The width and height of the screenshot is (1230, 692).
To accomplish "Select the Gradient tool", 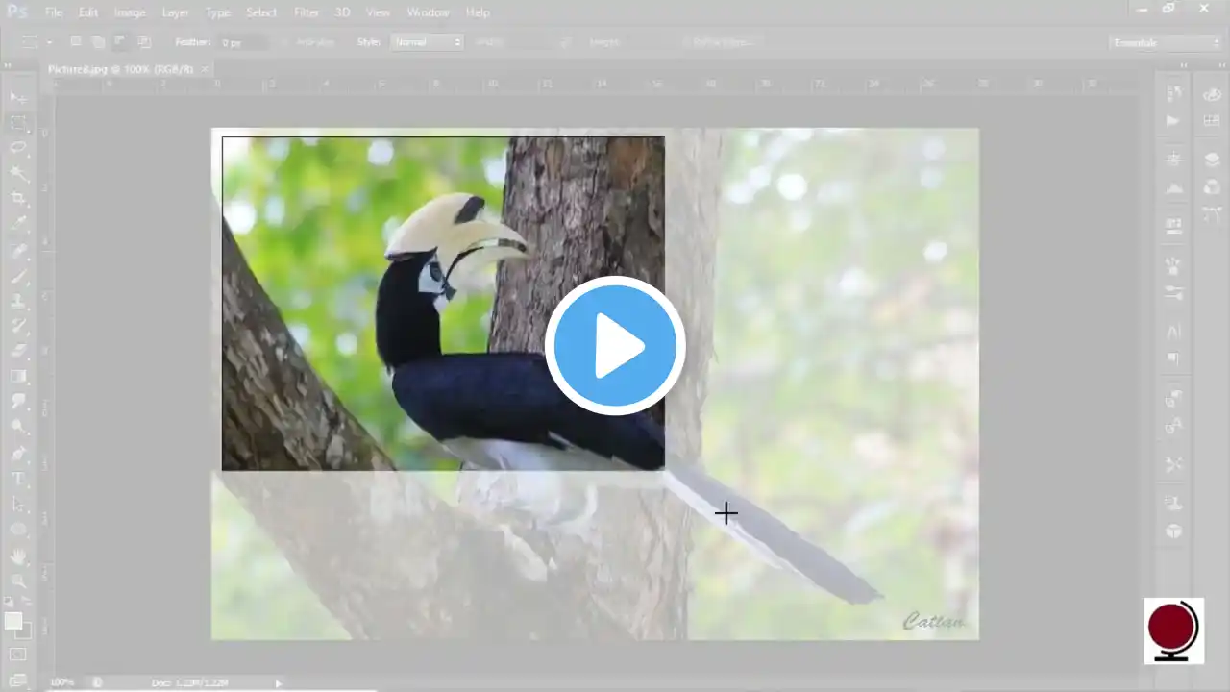I will (x=18, y=376).
